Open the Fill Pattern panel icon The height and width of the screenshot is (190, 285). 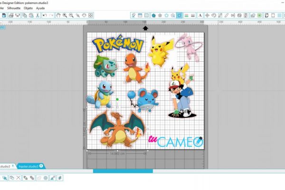pyautogui.click(x=146, y=15)
